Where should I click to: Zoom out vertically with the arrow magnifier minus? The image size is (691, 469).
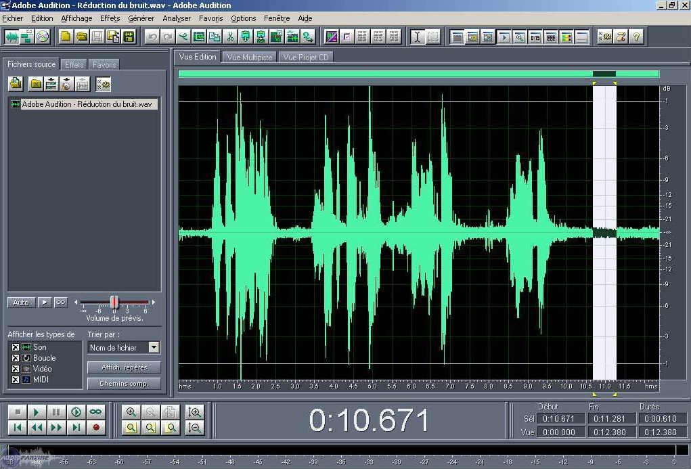click(194, 428)
